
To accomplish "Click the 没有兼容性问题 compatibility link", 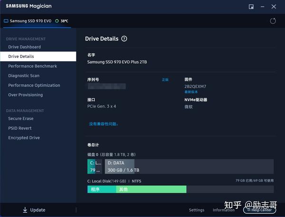I will (x=104, y=124).
